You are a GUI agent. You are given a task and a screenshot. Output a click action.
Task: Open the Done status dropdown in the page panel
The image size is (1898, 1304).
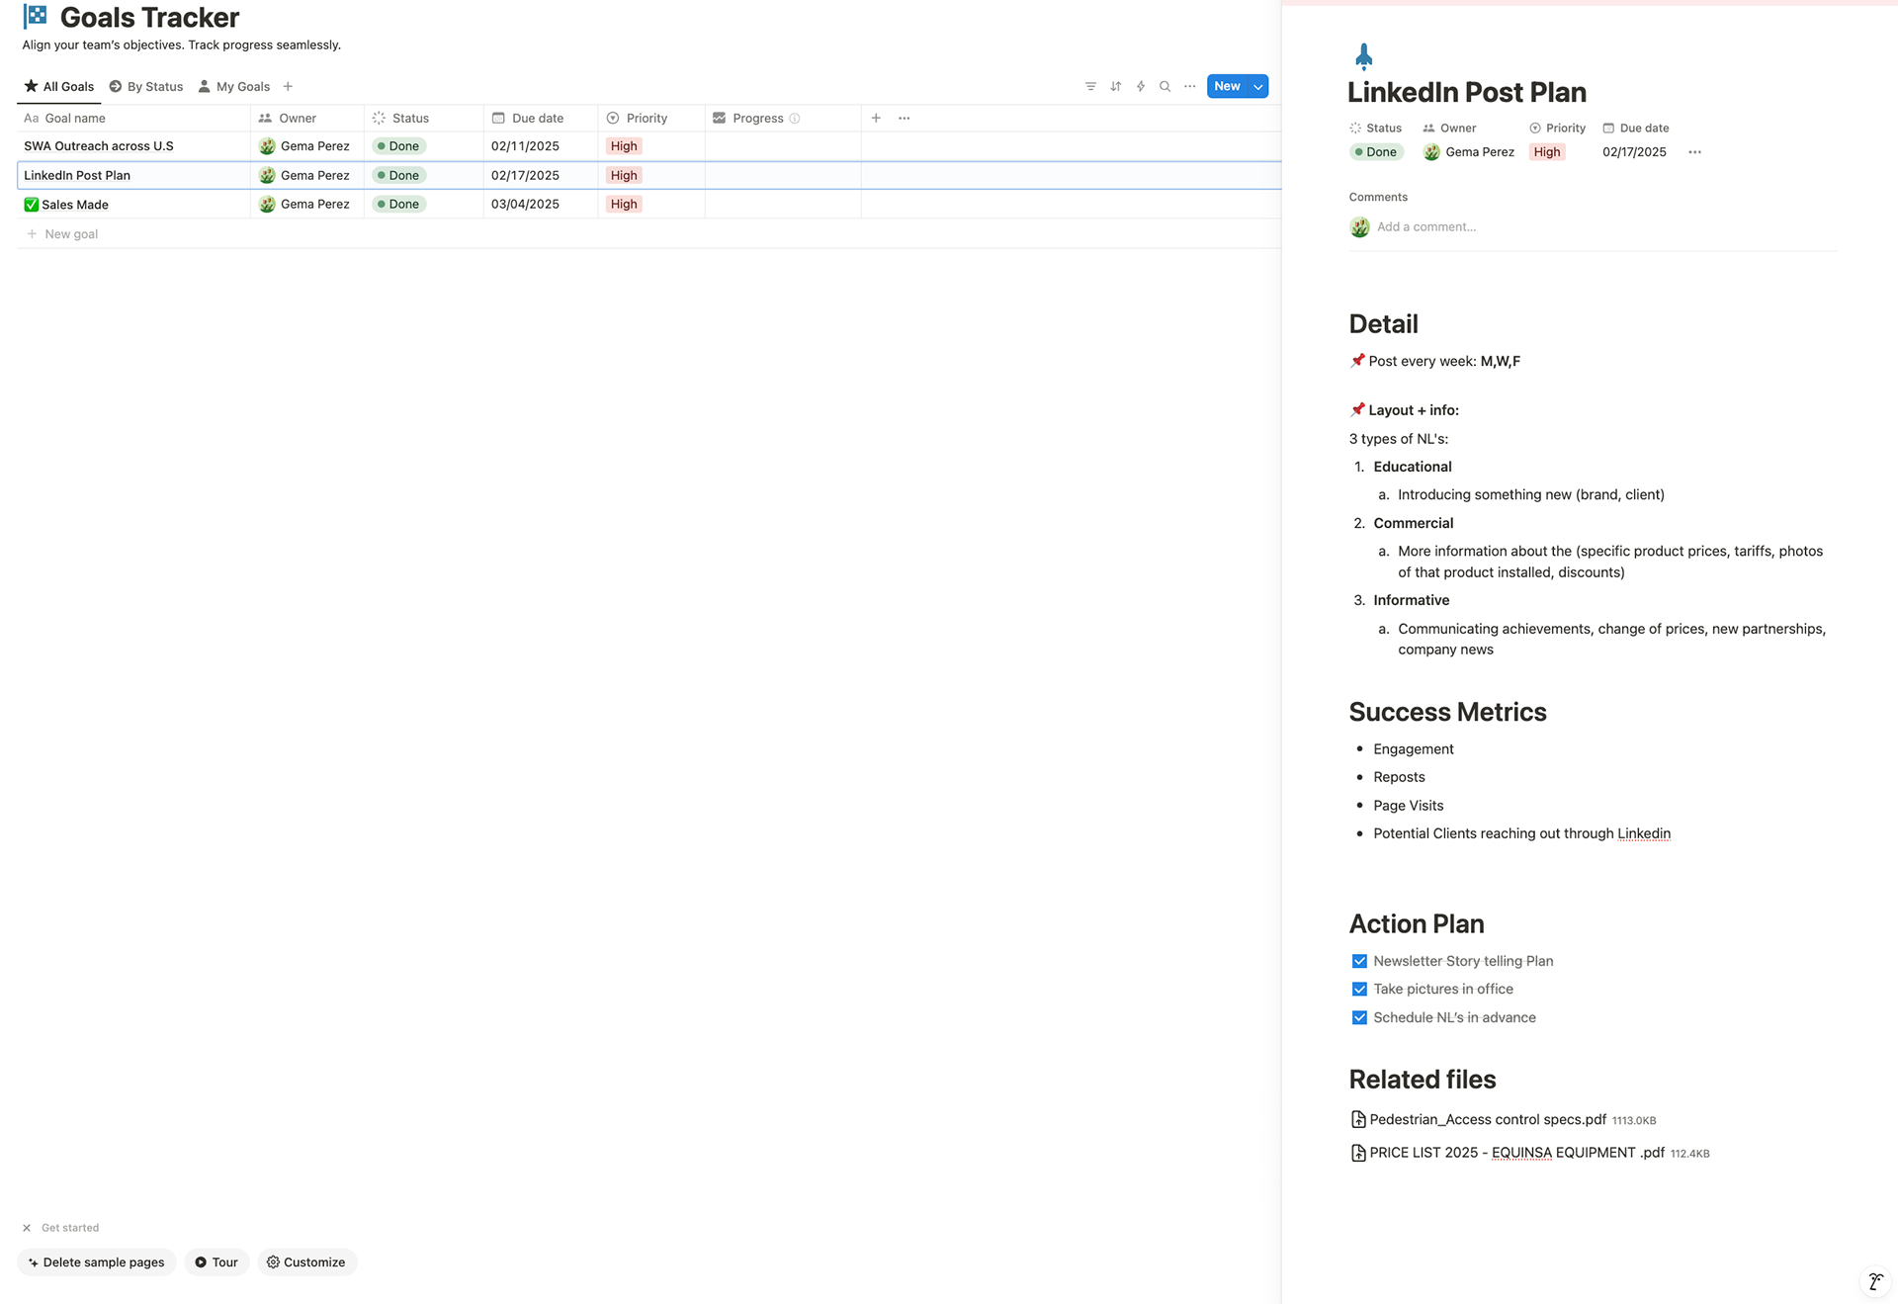tap(1376, 152)
